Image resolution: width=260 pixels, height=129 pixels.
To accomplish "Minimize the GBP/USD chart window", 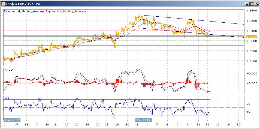I will 247,4.
